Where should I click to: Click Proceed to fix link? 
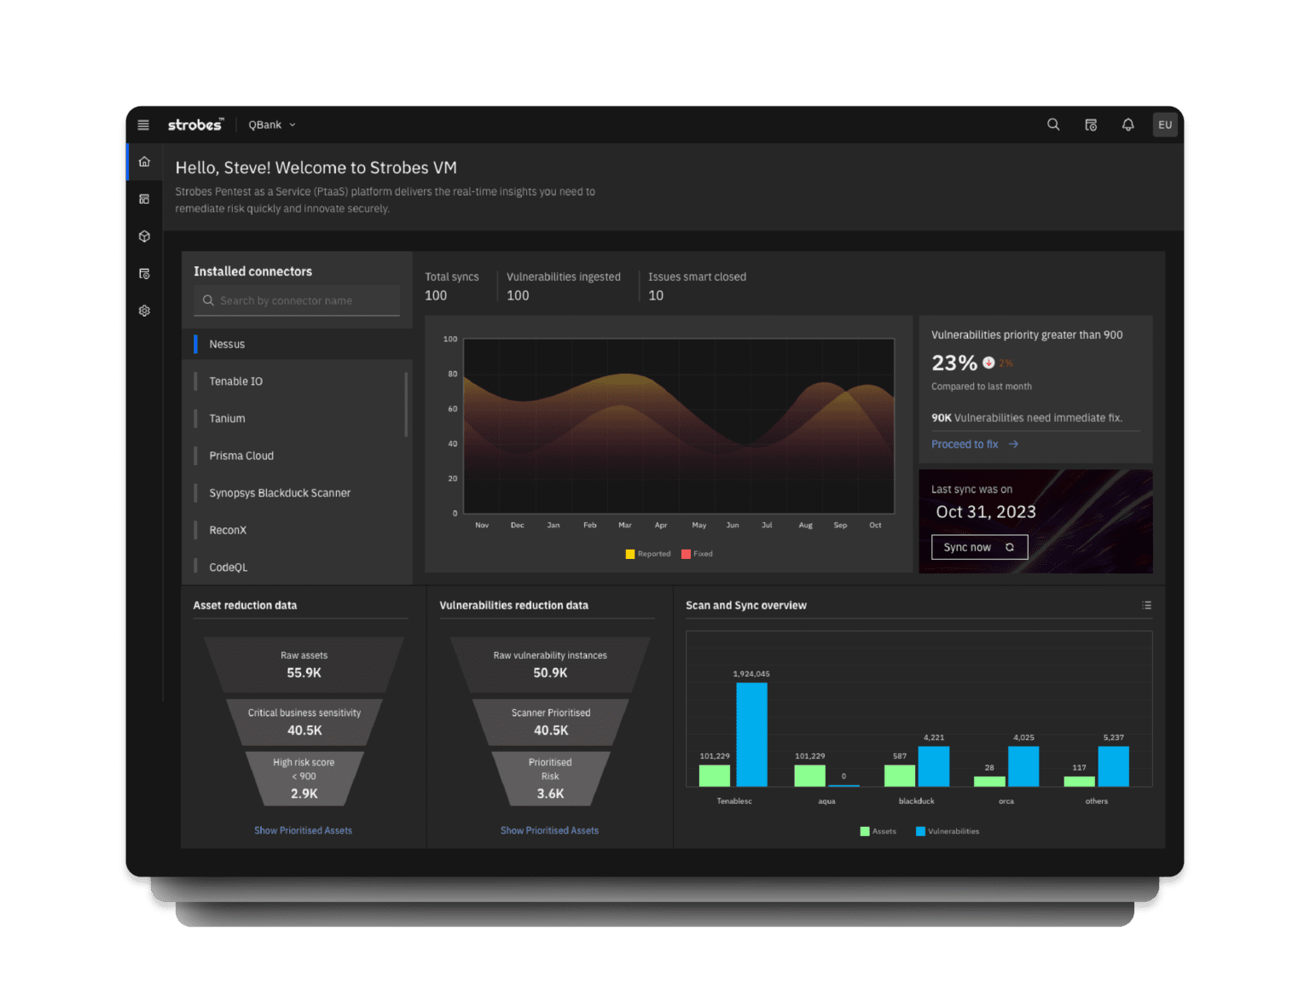coord(965,444)
